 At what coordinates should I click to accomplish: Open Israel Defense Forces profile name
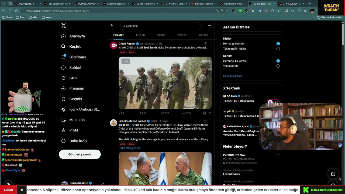coord(132,121)
